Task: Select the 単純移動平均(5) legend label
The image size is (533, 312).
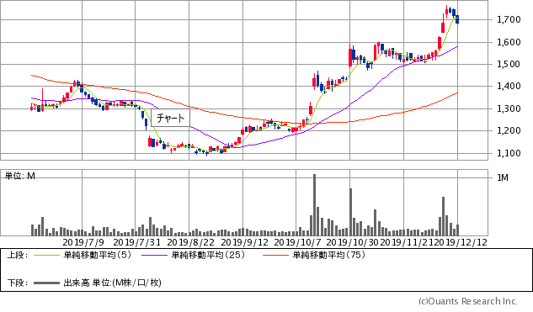Action: tap(97, 255)
